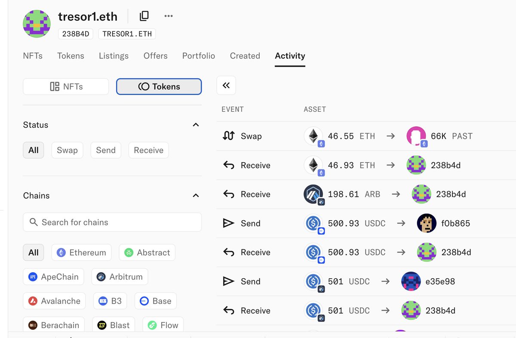
Task: Filter chains by Berachain
Action: [55, 325]
